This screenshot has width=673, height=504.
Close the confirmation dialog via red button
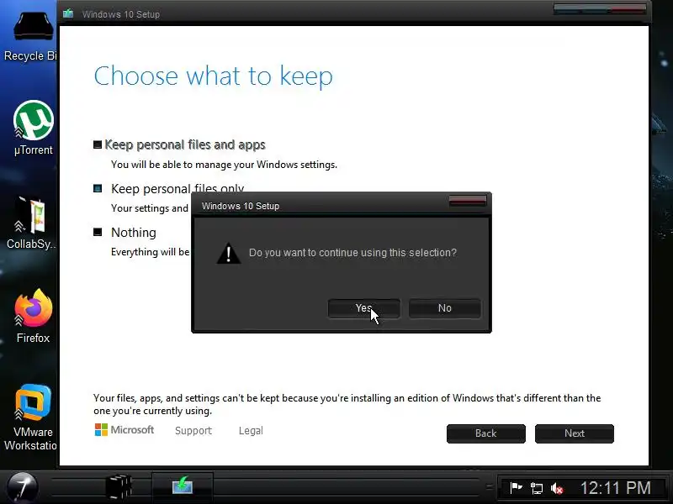pyautogui.click(x=468, y=200)
